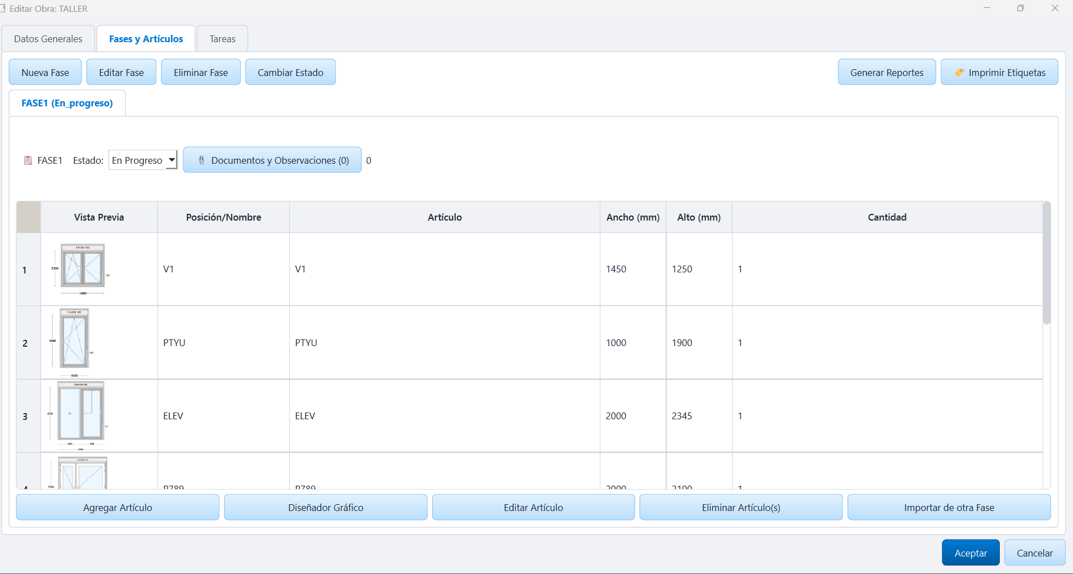The height and width of the screenshot is (574, 1073).
Task: Click the FASE1 clipboard icon
Action: click(x=28, y=160)
